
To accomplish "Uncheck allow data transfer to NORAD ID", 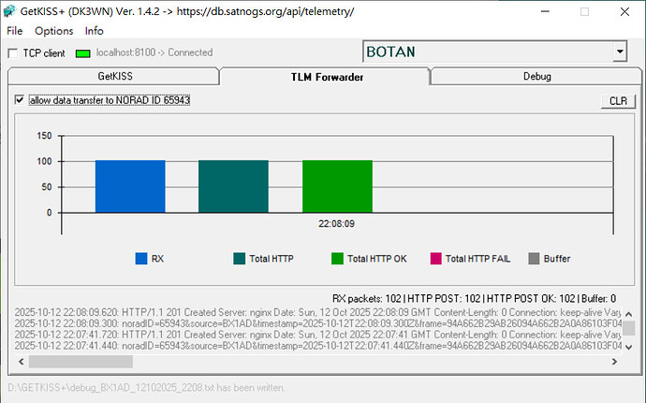I will click(x=20, y=100).
